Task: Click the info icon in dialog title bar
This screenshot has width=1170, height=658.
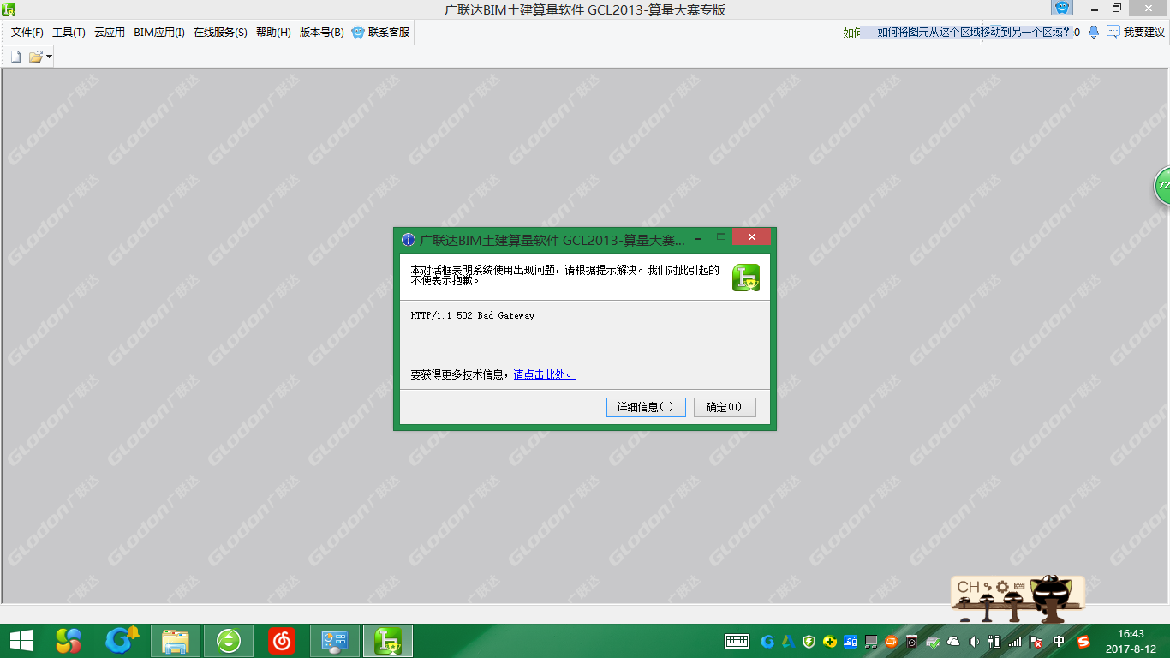Action: point(409,240)
